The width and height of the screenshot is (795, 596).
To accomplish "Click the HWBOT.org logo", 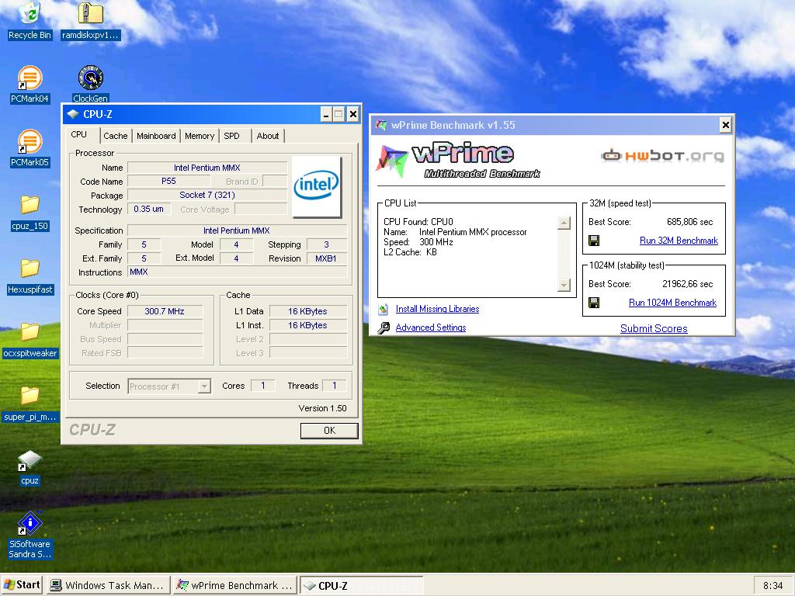I will click(x=663, y=155).
